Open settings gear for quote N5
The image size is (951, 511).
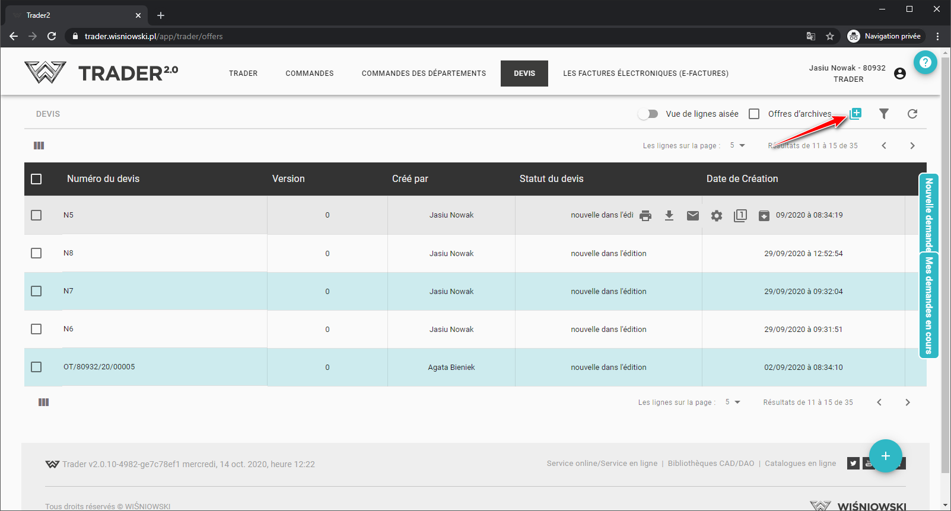[717, 216]
